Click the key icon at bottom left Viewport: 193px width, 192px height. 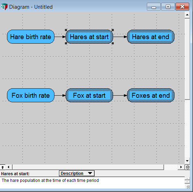click(2, 167)
